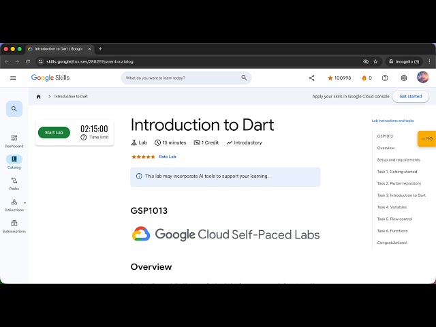Click the Time limit help icon
The image size is (436, 327).
tap(83, 138)
